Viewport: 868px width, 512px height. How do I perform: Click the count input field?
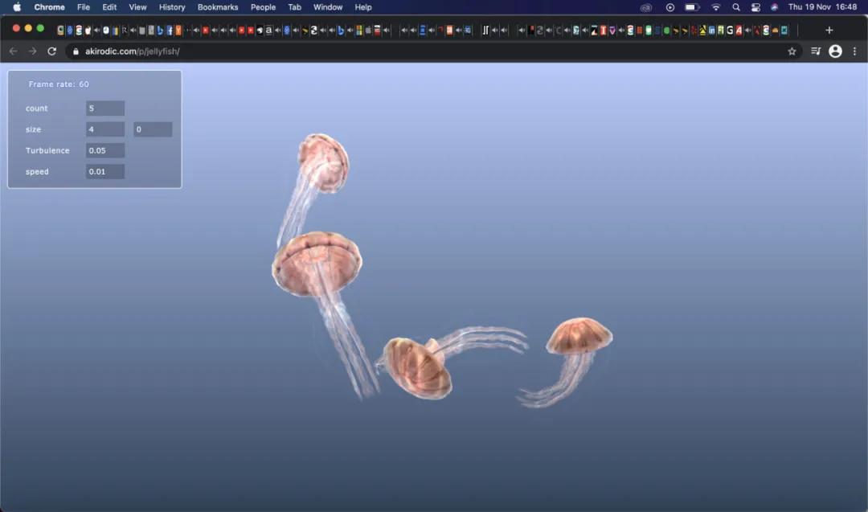105,109
